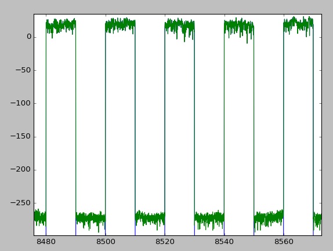
Task: Click the x-axis tick label 8520
Action: (x=165, y=242)
